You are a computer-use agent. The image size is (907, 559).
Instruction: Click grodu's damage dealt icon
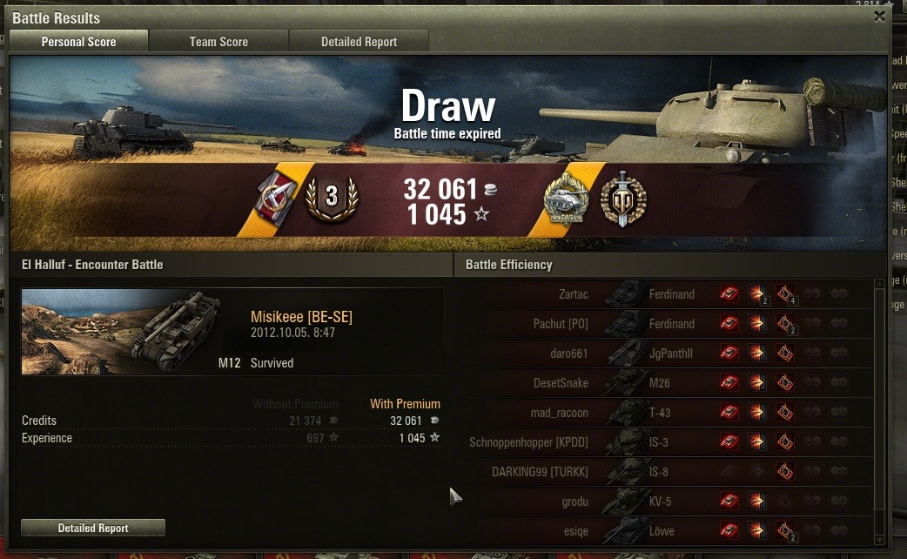(x=756, y=502)
